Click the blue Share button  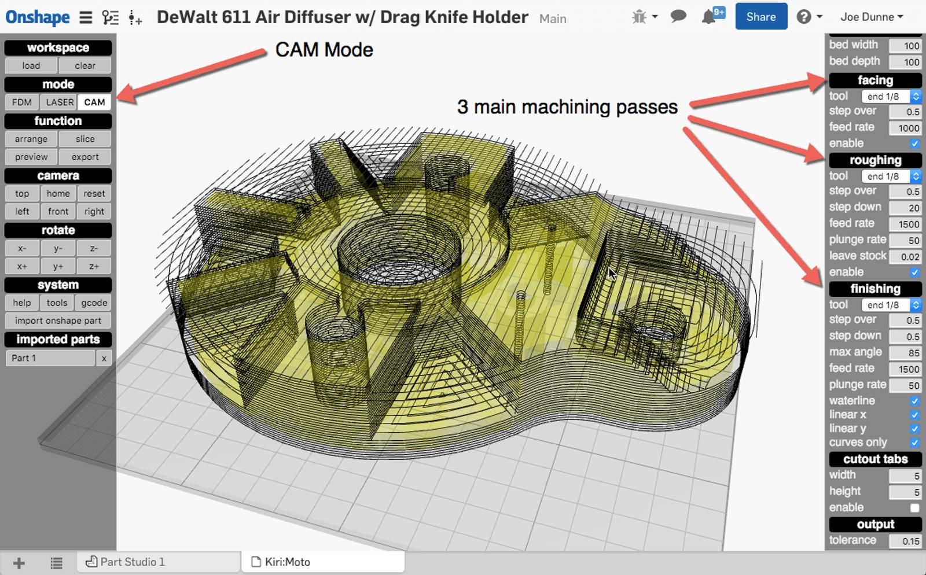pyautogui.click(x=760, y=17)
